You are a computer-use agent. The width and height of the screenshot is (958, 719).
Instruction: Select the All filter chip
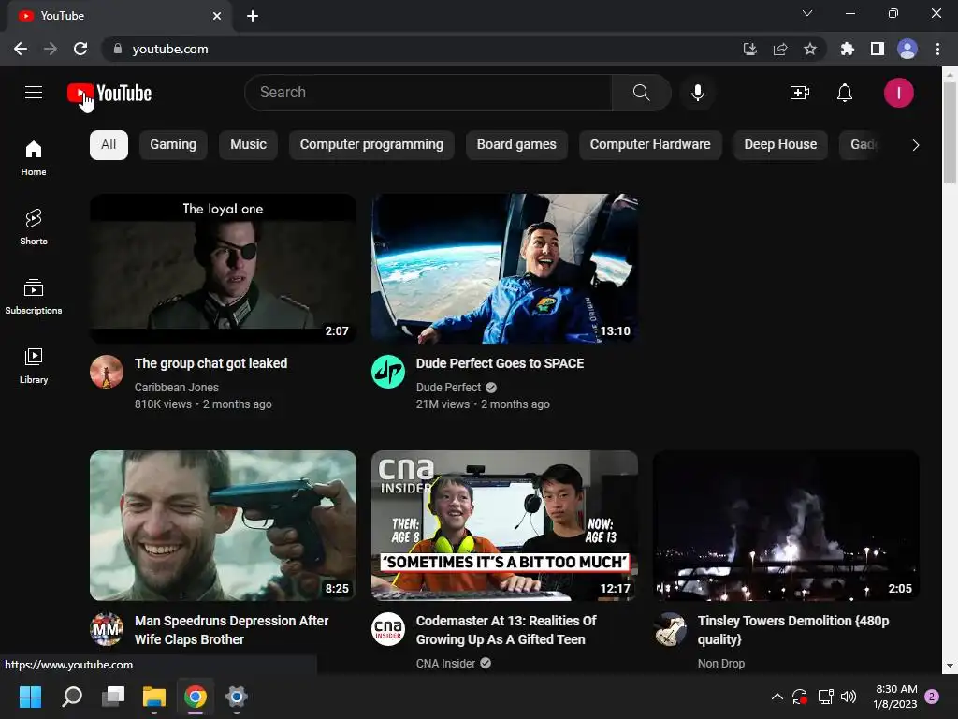pyautogui.click(x=109, y=145)
